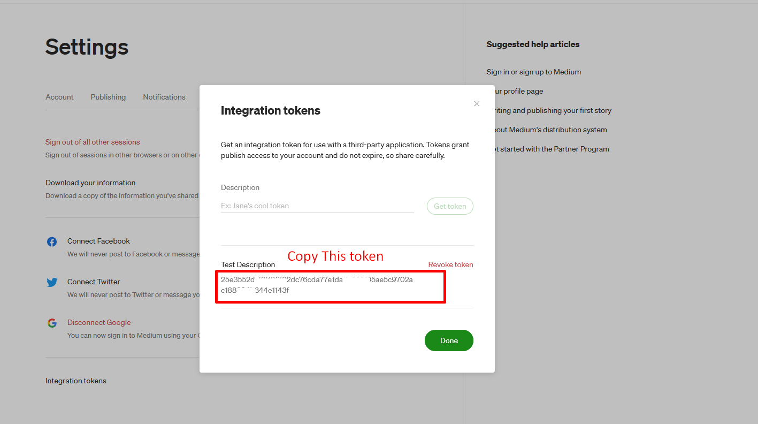Click the Twitter bird icon
The width and height of the screenshot is (758, 424).
(52, 282)
